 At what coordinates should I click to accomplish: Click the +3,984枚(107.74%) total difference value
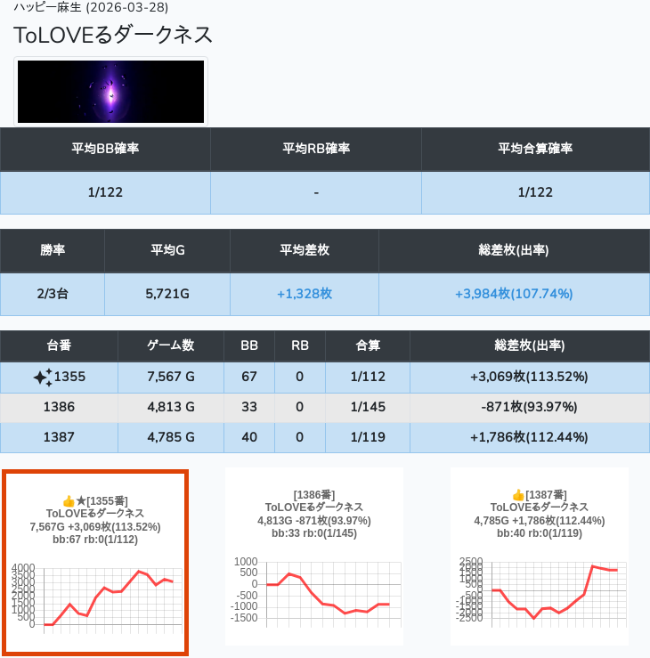tap(514, 294)
